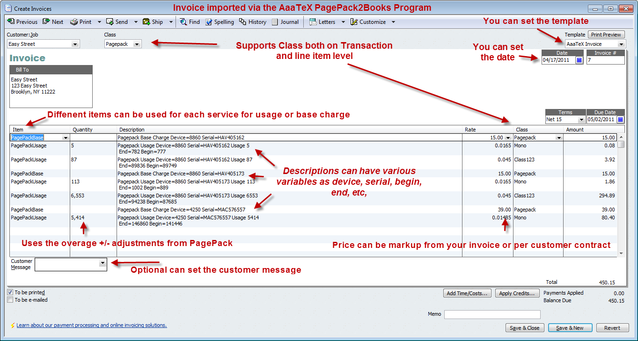Image resolution: width=638 pixels, height=341 pixels.
Task: Click the Find toolbar button
Action: [190, 22]
